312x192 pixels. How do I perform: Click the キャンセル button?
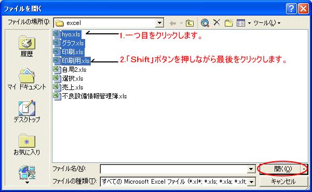coord(283,182)
